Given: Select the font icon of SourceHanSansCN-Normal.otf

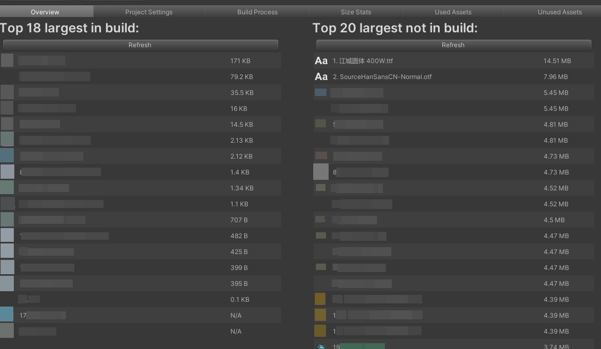Looking at the screenshot, I should tap(321, 76).
